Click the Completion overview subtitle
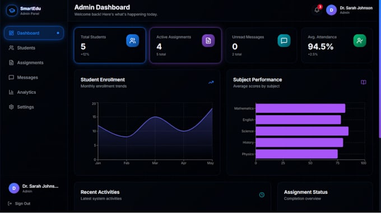Image resolution: width=381 pixels, height=213 pixels. (302, 198)
